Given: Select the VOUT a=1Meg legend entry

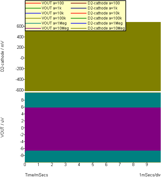Looking at the screenshot, I should (46, 23).
